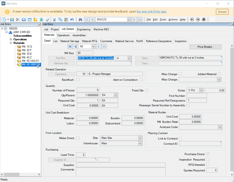
Task: Click the calendar grid icon in toolbar
Action: [29, 20]
